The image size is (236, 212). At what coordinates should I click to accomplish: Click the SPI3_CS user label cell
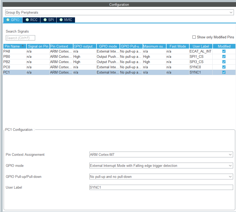[201, 62]
